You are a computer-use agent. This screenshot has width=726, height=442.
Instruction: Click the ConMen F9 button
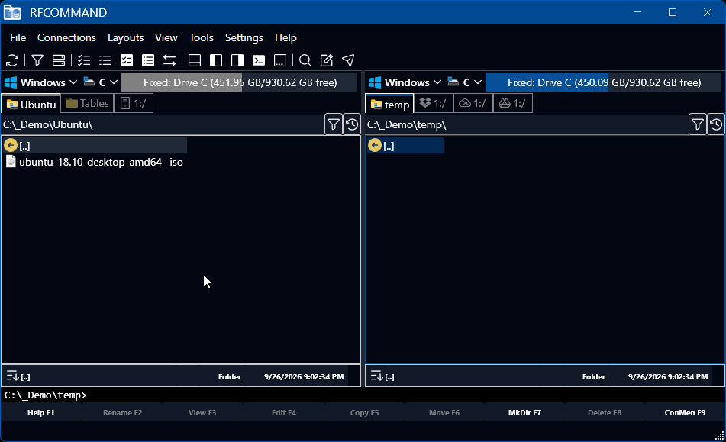click(x=686, y=412)
